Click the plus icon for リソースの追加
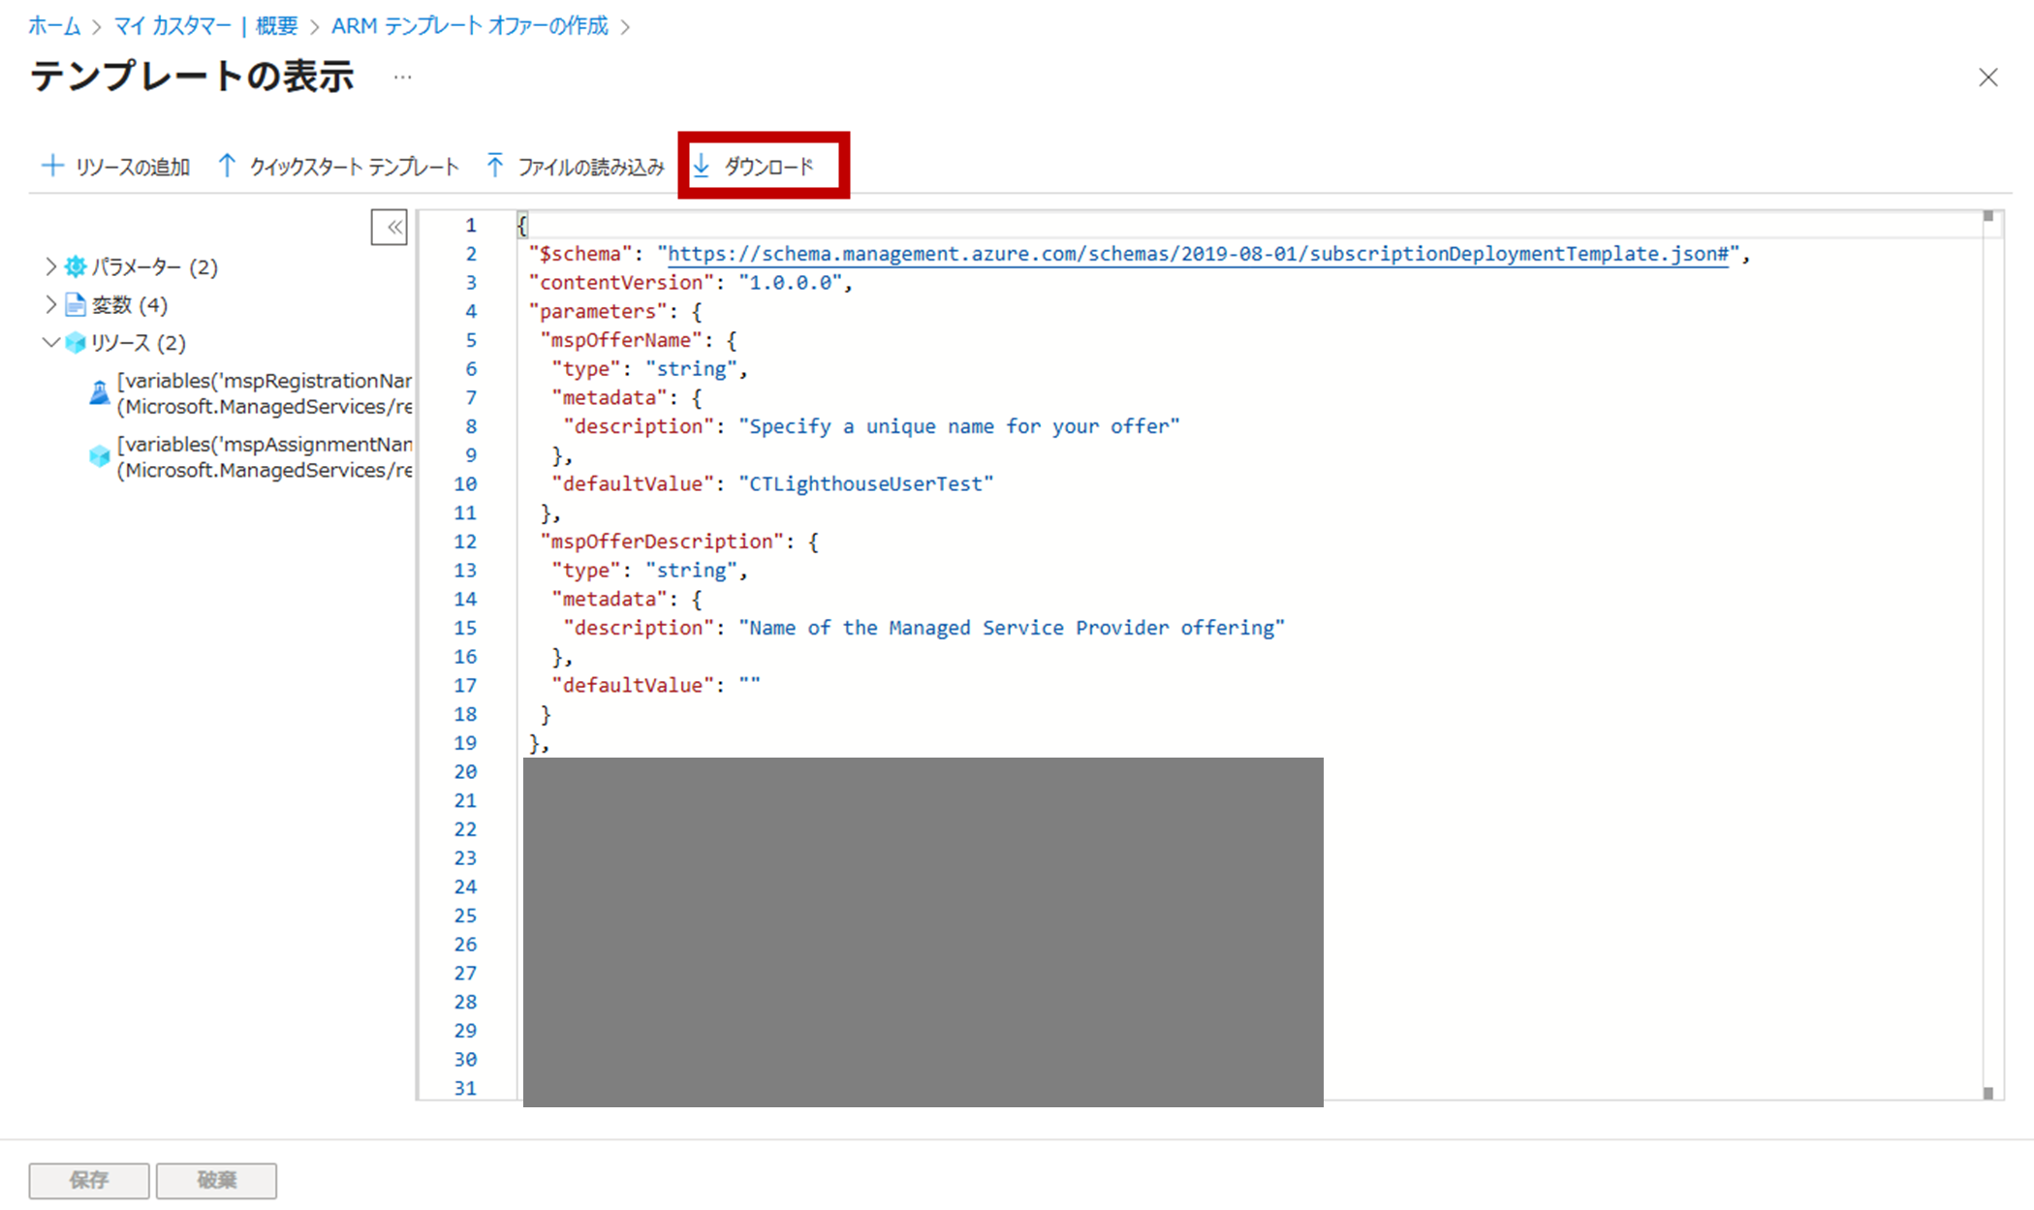Screen dimensions: 2034x1210 click(x=52, y=166)
